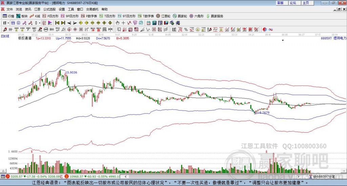The width and height of the screenshot is (347, 186).
Task: Click the 日K线 label
Action: click(5, 36)
